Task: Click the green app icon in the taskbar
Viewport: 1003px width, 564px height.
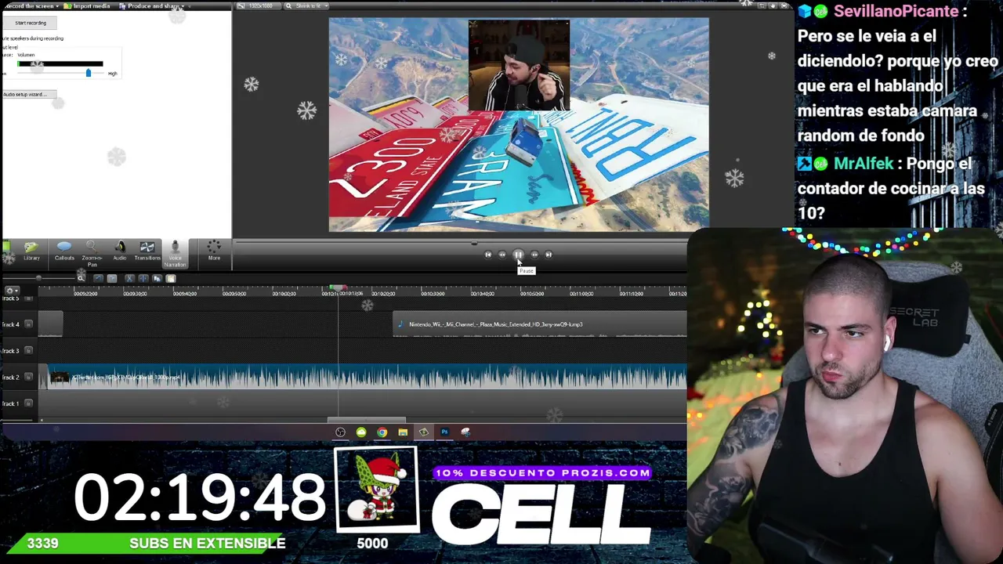Action: (x=361, y=432)
